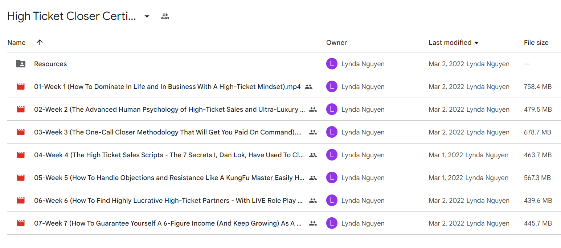Click the video icon for 06-Week 6
Image resolution: width=561 pixels, height=248 pixels.
pyautogui.click(x=21, y=201)
